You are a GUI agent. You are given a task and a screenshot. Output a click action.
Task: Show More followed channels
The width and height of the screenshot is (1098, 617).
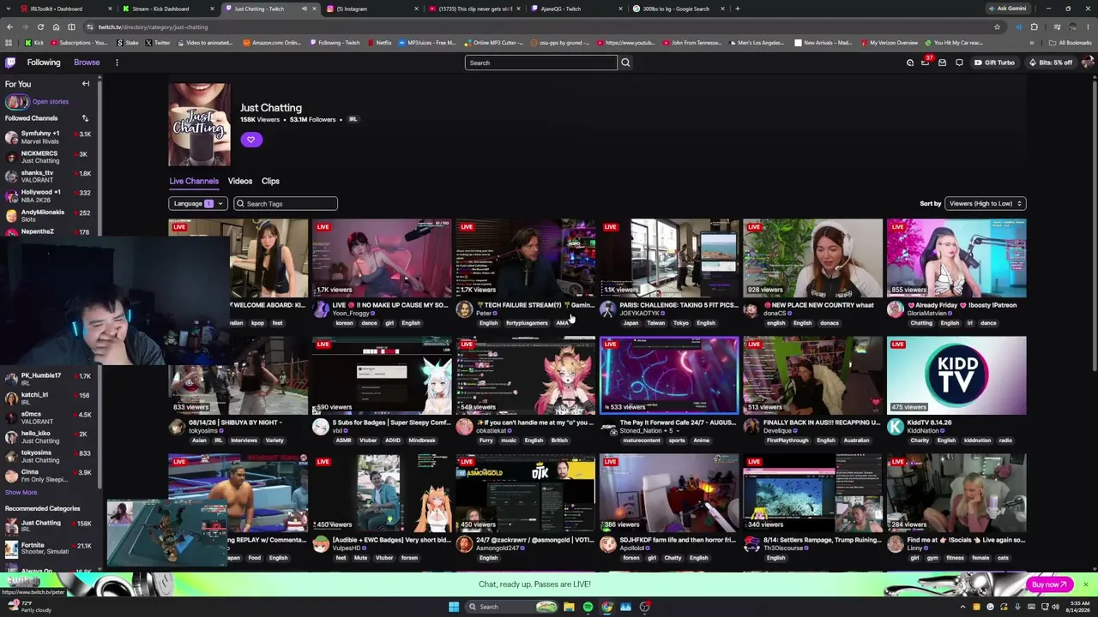tap(21, 493)
